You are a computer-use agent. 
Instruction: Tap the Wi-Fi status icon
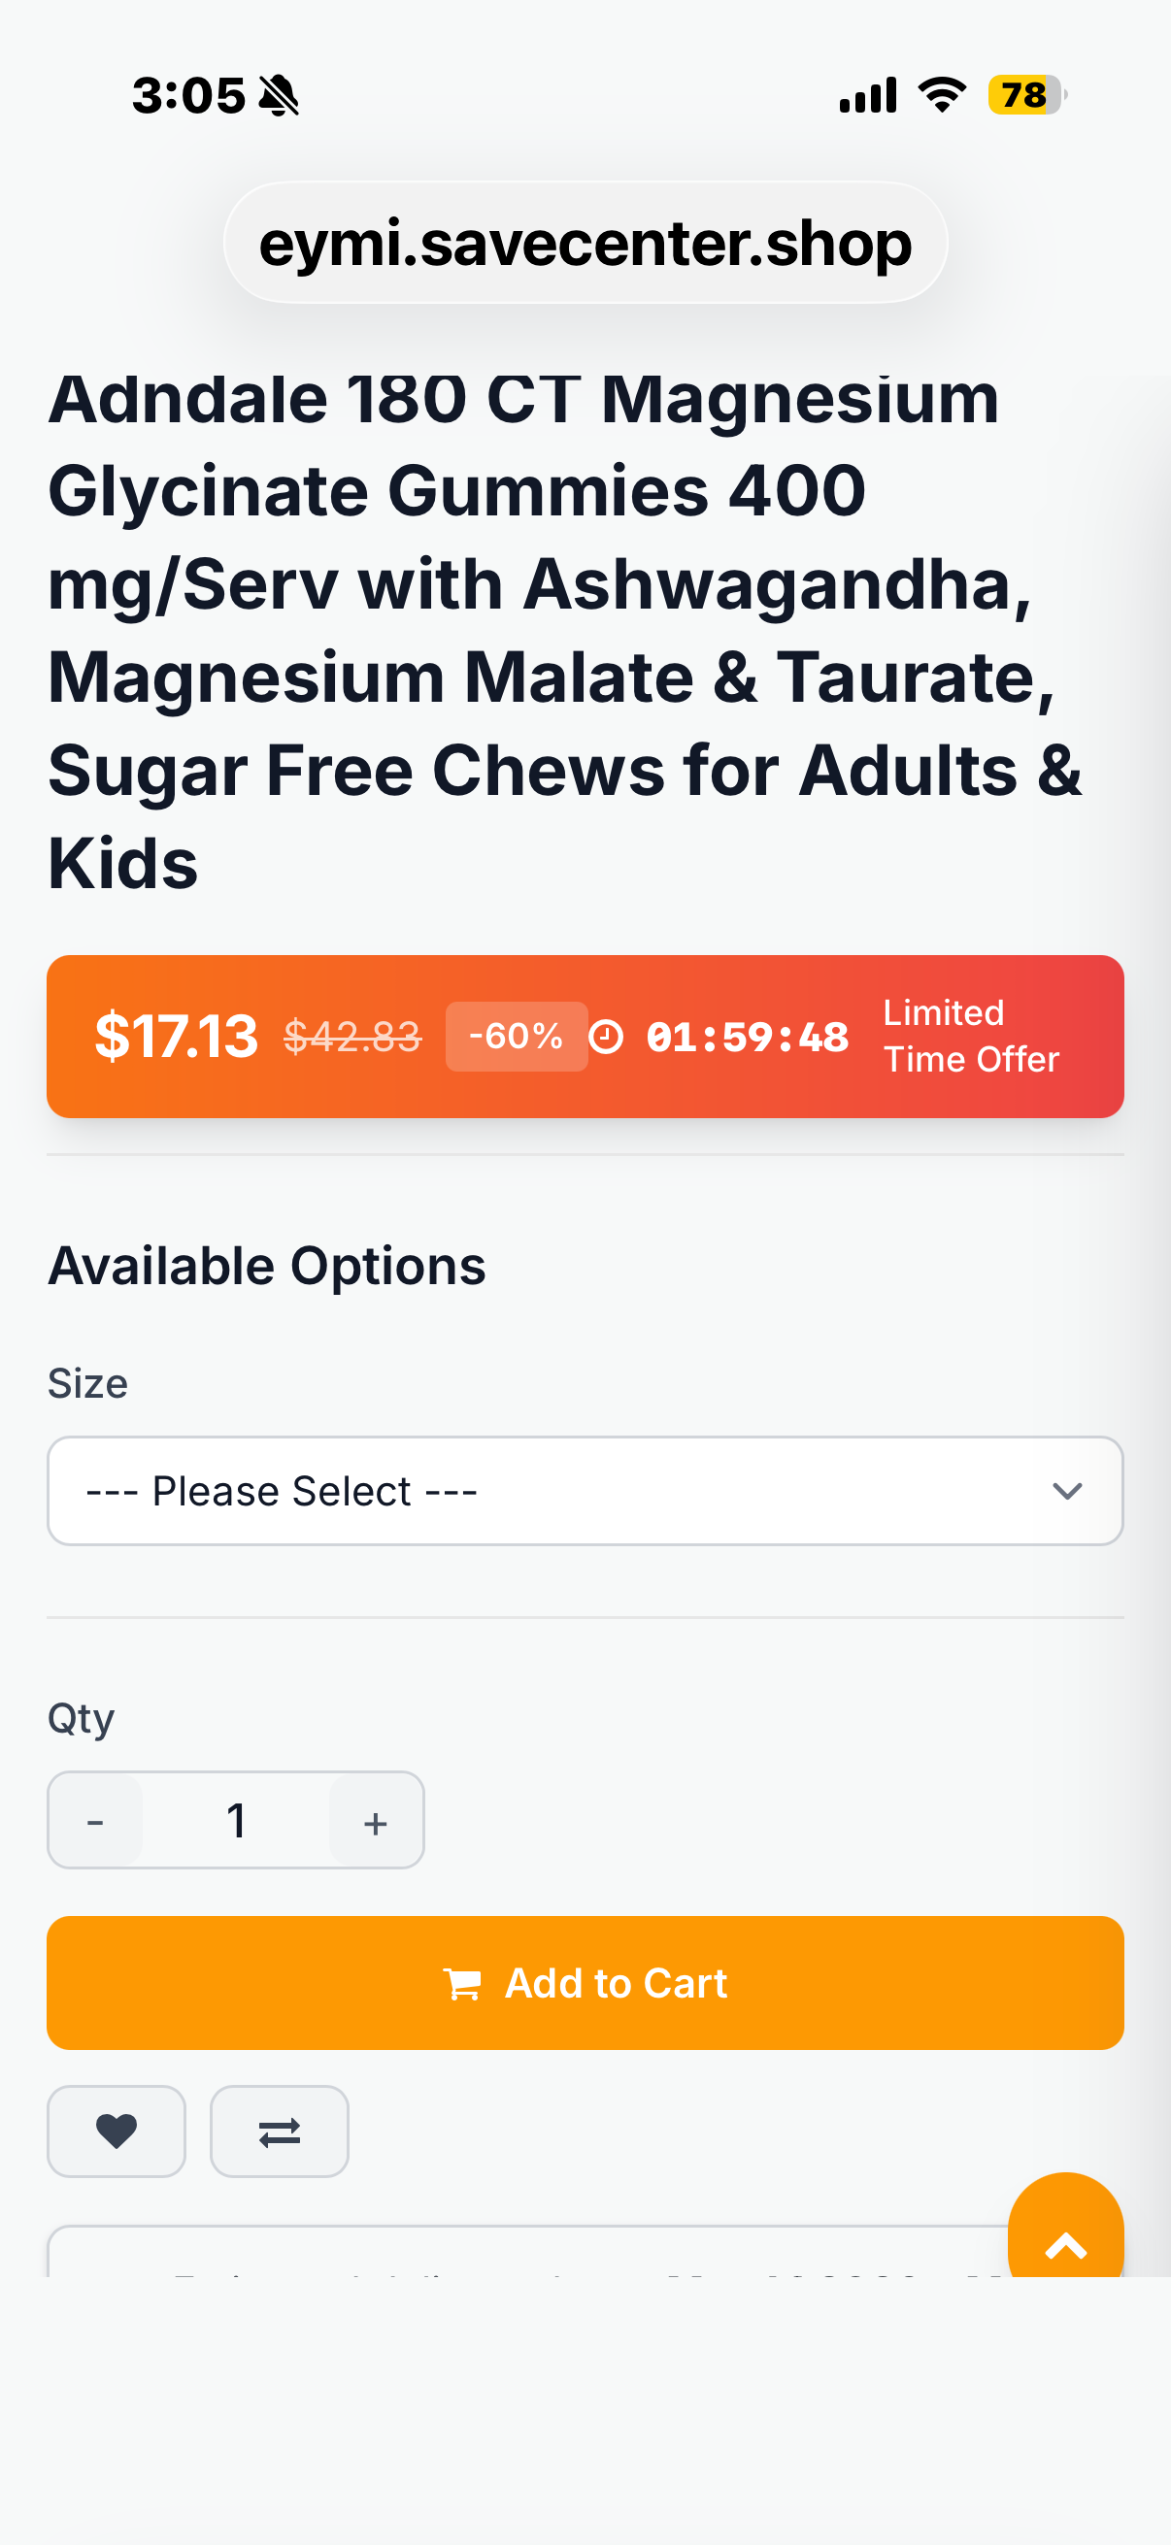click(x=942, y=95)
